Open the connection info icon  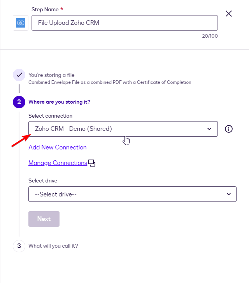coord(229,129)
